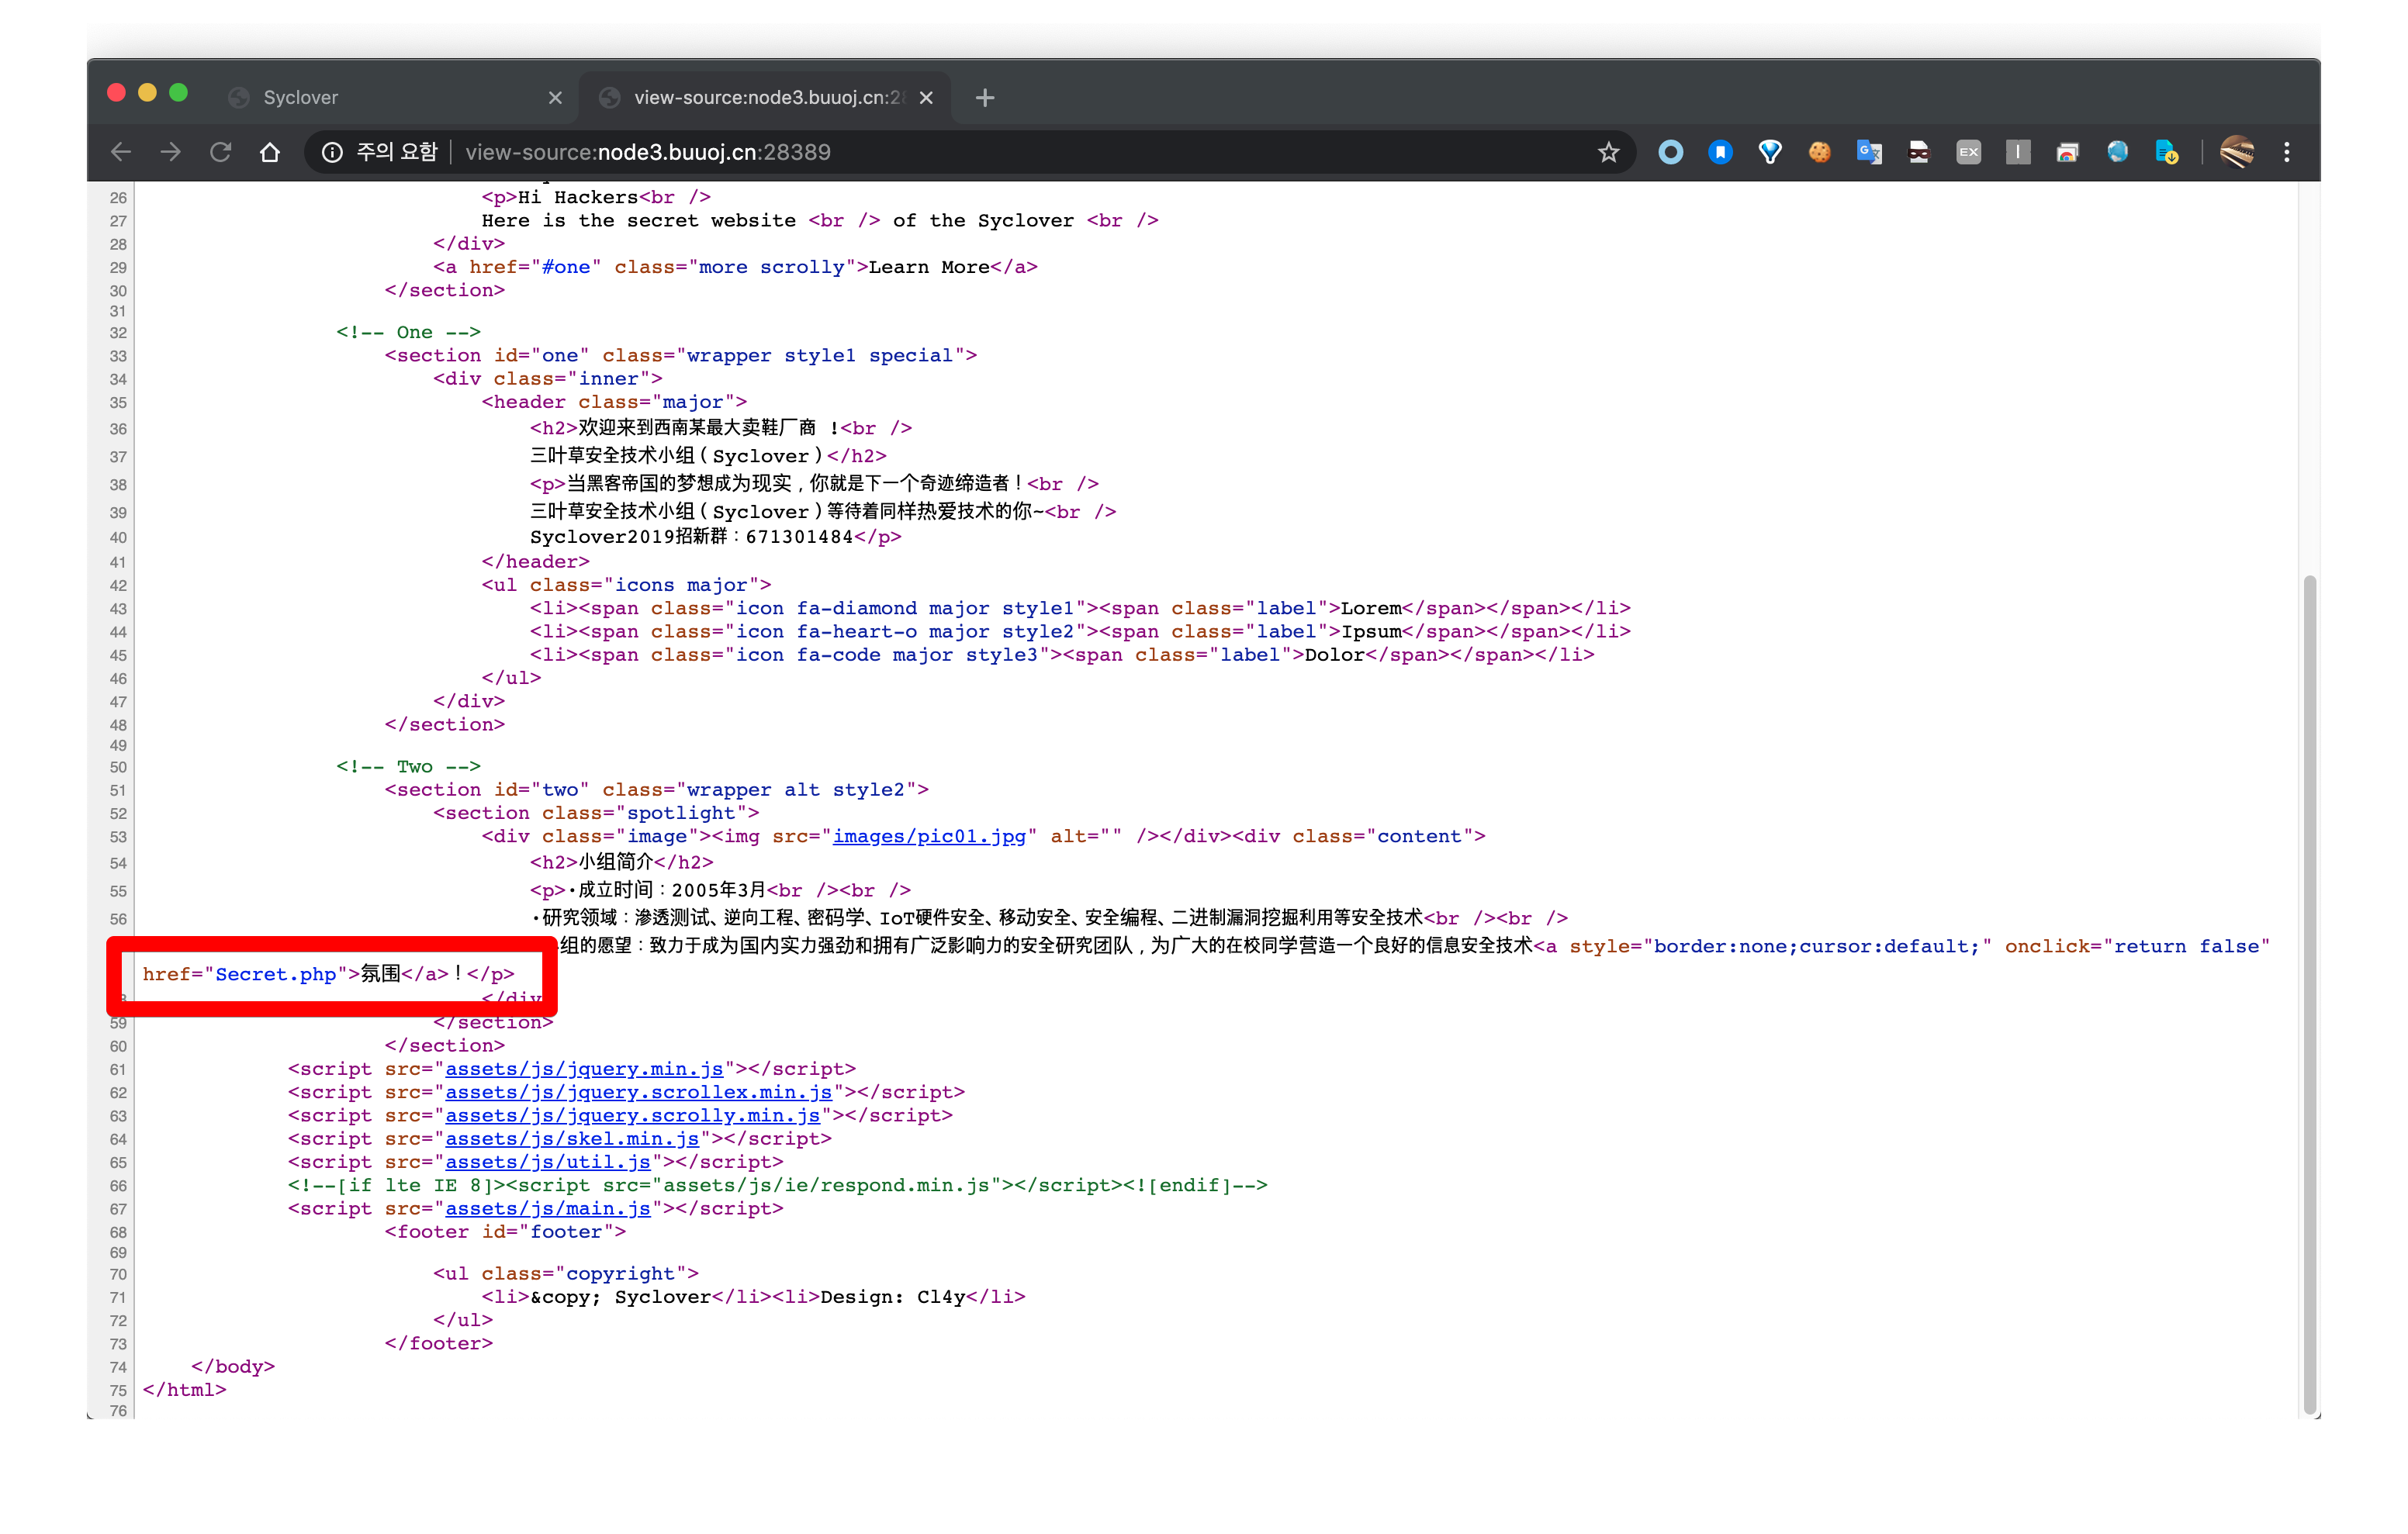The width and height of the screenshot is (2408, 1534).
Task: Open the Chrome three-dot menu
Action: point(2286,152)
